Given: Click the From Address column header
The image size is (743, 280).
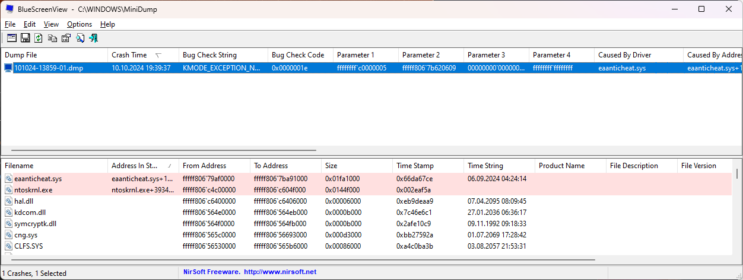Looking at the screenshot, I should [215, 166].
